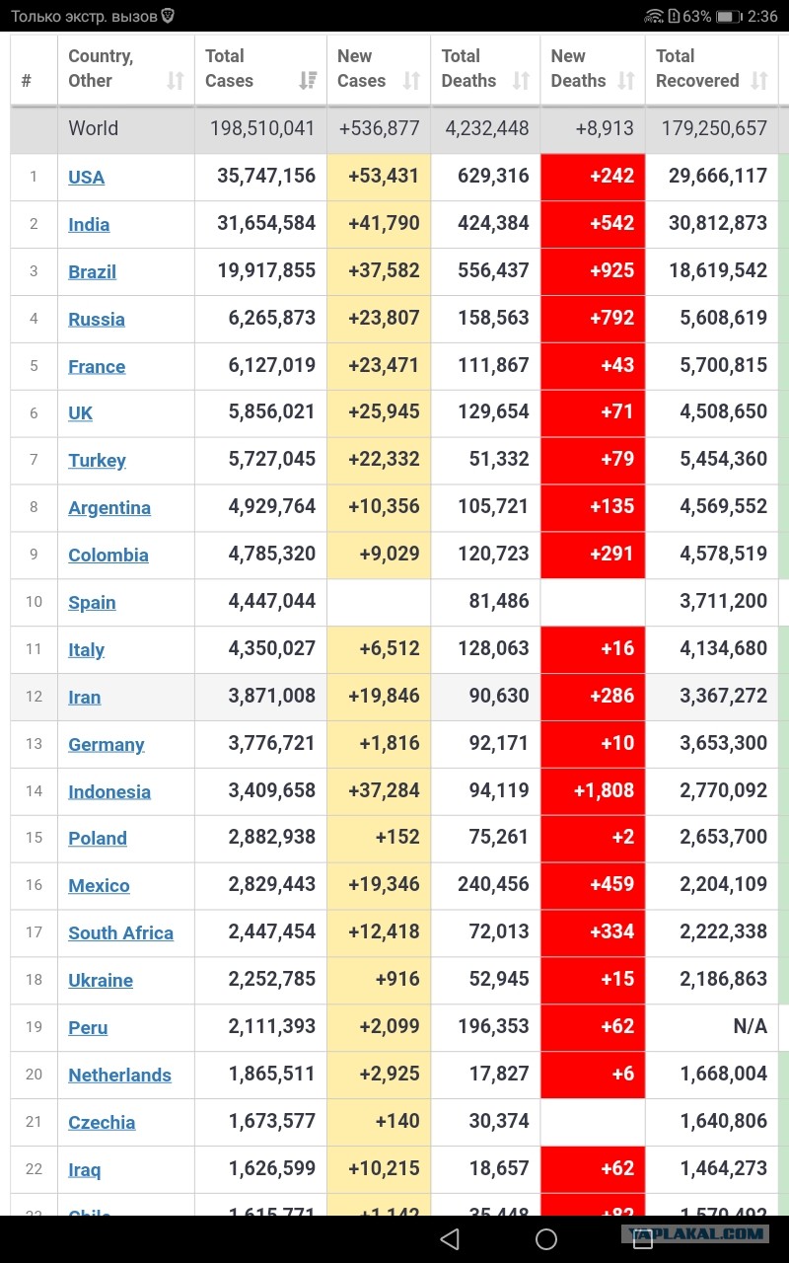Open the Ukraine country link

coord(101,980)
